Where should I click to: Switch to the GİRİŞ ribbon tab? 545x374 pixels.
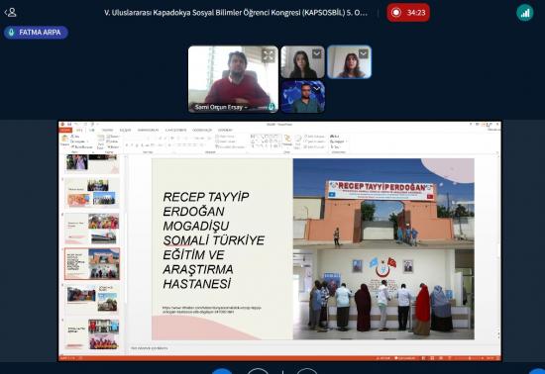click(79, 130)
